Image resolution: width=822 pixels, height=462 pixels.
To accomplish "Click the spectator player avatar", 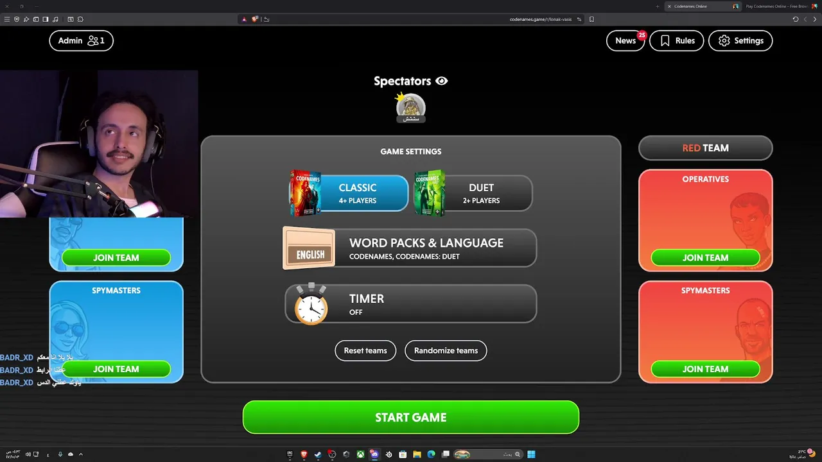I will pyautogui.click(x=410, y=107).
